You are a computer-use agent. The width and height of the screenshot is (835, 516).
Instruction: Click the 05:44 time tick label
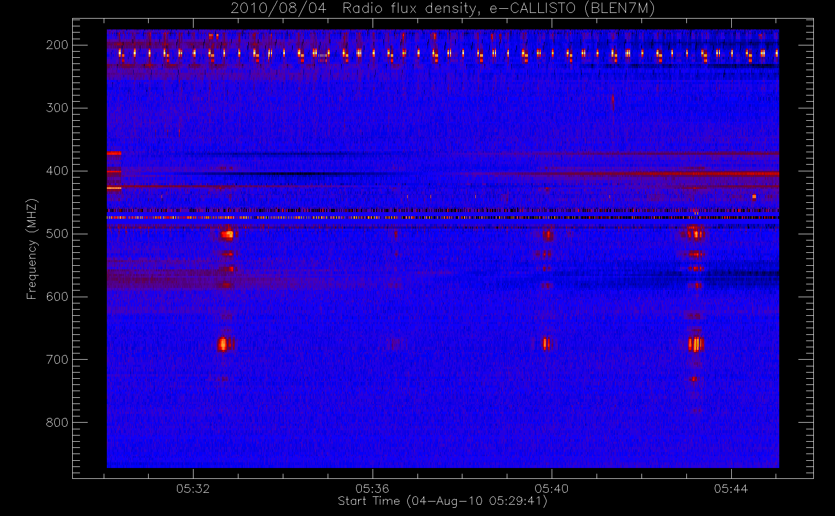point(731,489)
